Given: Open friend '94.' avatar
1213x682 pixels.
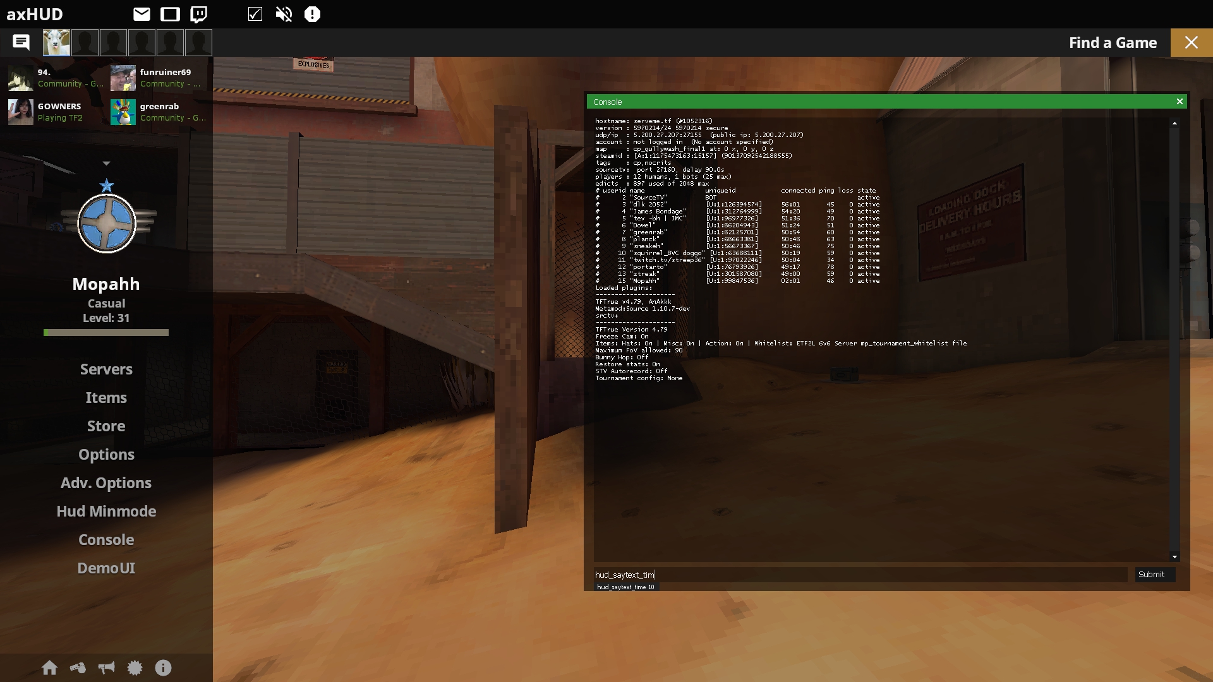Looking at the screenshot, I should pos(20,78).
